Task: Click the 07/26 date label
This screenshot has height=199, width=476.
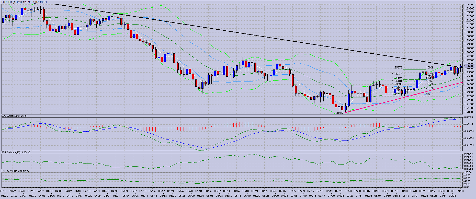Action: click(x=348, y=191)
